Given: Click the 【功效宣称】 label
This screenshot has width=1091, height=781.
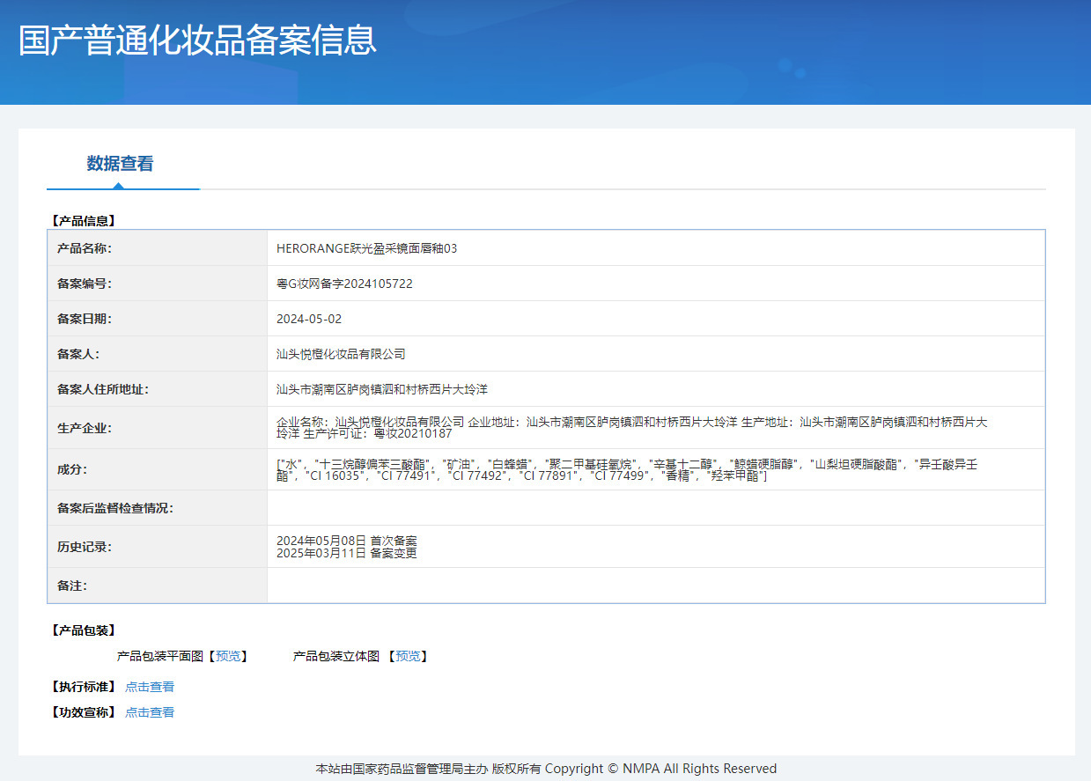Looking at the screenshot, I should [x=84, y=712].
